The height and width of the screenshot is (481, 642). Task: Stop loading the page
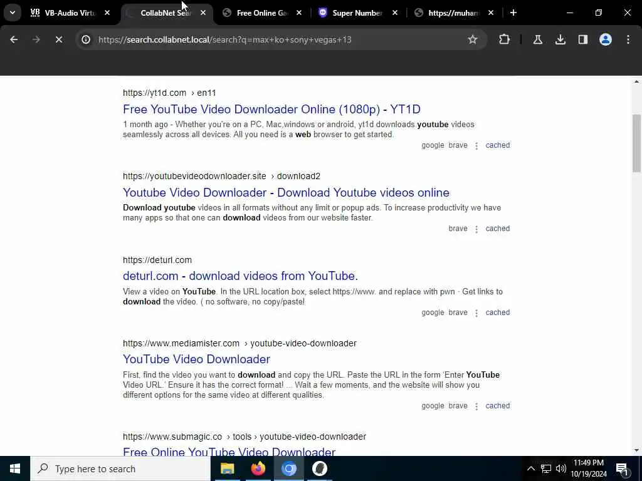[58, 39]
